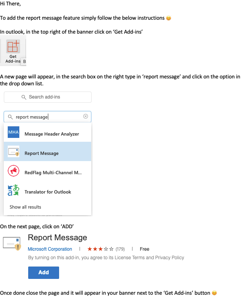Click magnifier icon beside 'report message' text
The width and height of the screenshot is (241, 304).
click(x=10, y=117)
